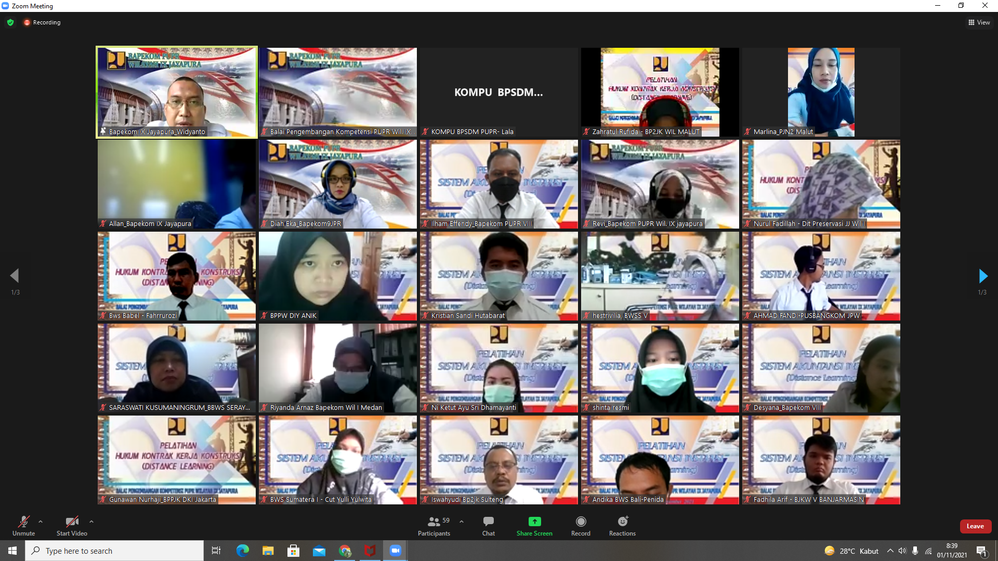
Task: Select Fadhila Arif BJKW V tile
Action: pos(821,460)
